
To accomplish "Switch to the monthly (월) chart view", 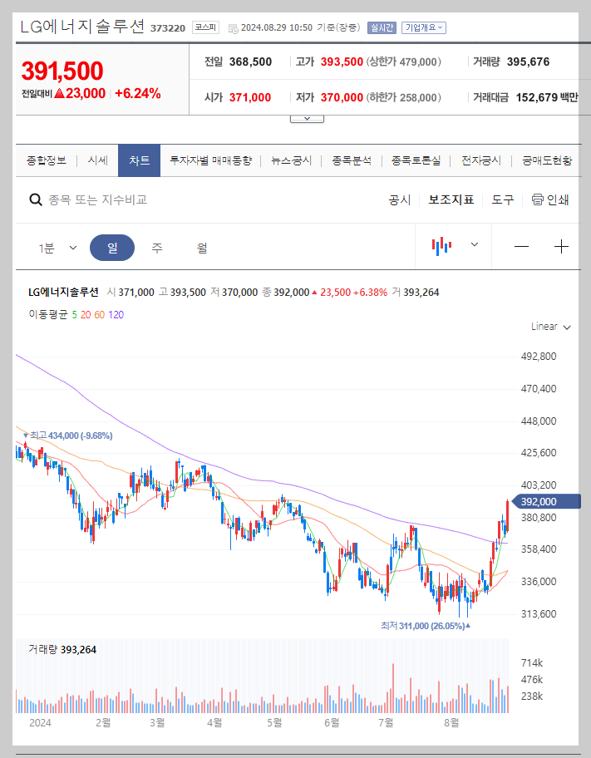I will pos(202,247).
